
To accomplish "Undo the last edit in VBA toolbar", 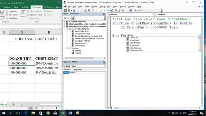I will pos(93,10).
